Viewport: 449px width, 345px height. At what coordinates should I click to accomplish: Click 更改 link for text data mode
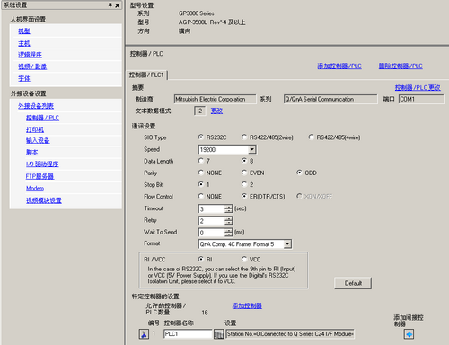pyautogui.click(x=216, y=111)
